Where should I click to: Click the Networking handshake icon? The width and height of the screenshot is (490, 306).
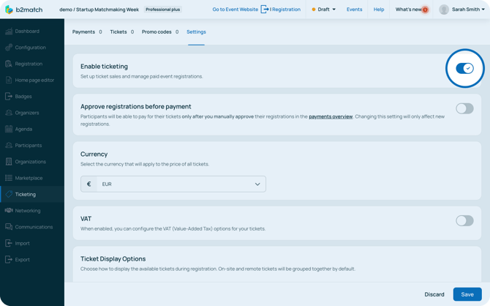(9, 210)
